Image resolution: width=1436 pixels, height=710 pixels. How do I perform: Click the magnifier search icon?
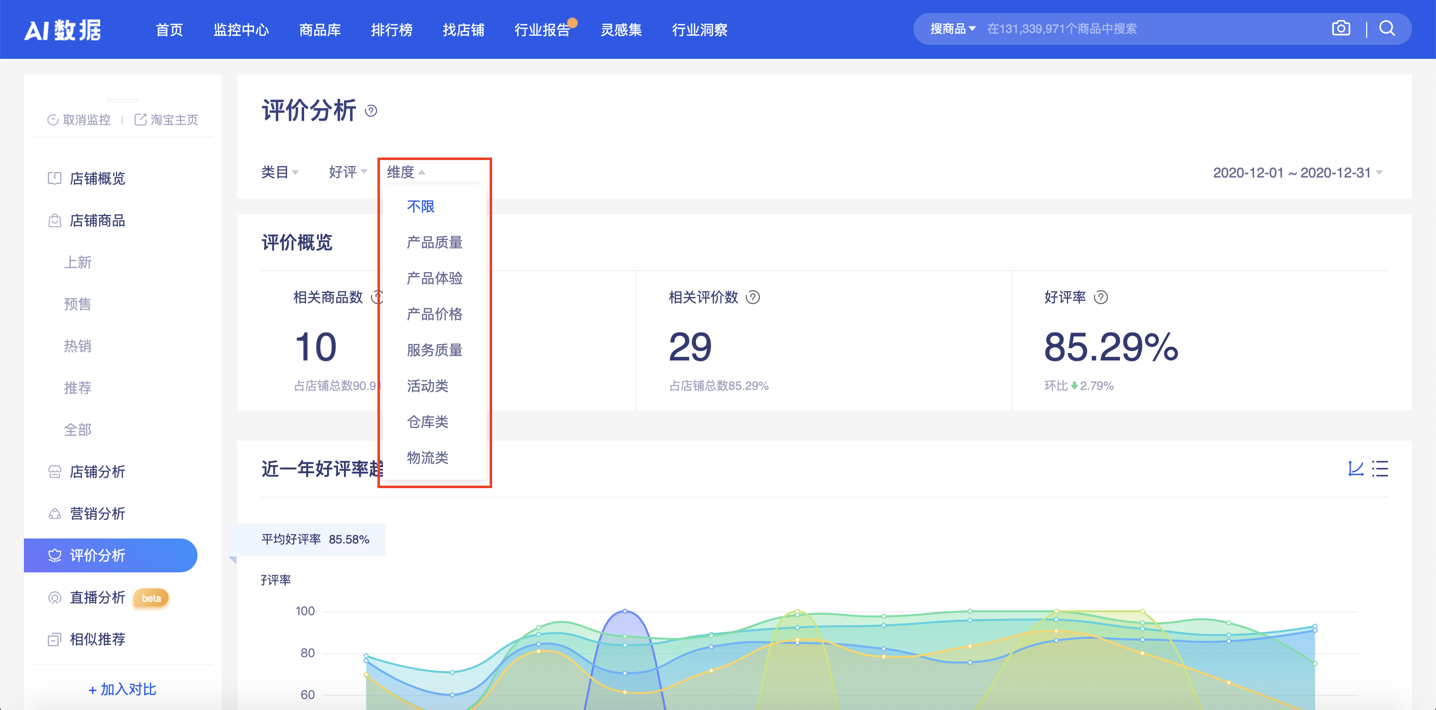(x=1387, y=28)
